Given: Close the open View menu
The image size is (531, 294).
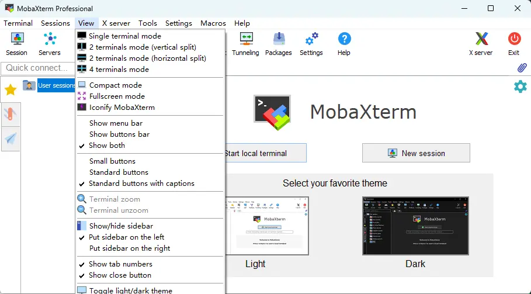Looking at the screenshot, I should click(x=86, y=23).
